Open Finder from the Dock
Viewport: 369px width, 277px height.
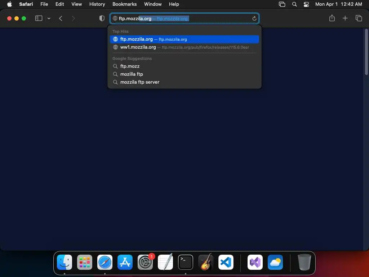[x=65, y=262]
